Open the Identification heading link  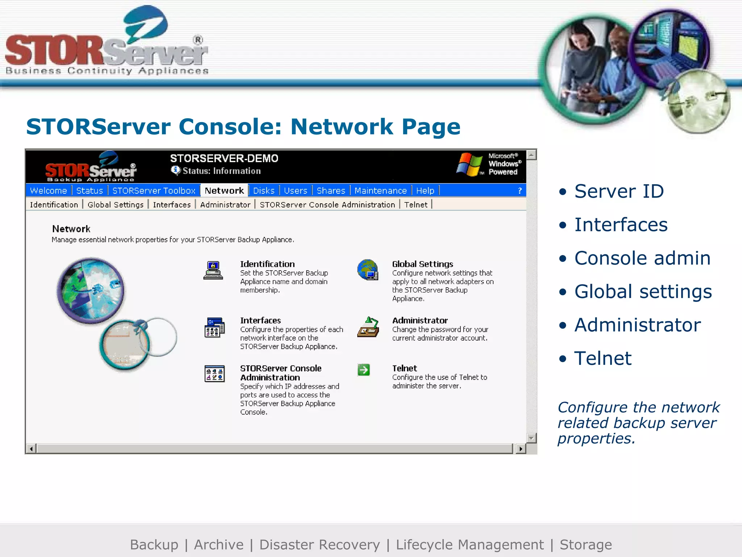pos(267,264)
